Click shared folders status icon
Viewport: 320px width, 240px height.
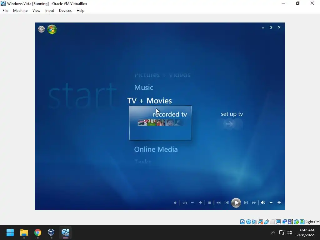272,222
